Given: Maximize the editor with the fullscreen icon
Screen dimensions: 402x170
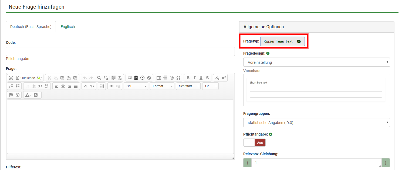Looking at the screenshot, I should [x=11, y=78].
